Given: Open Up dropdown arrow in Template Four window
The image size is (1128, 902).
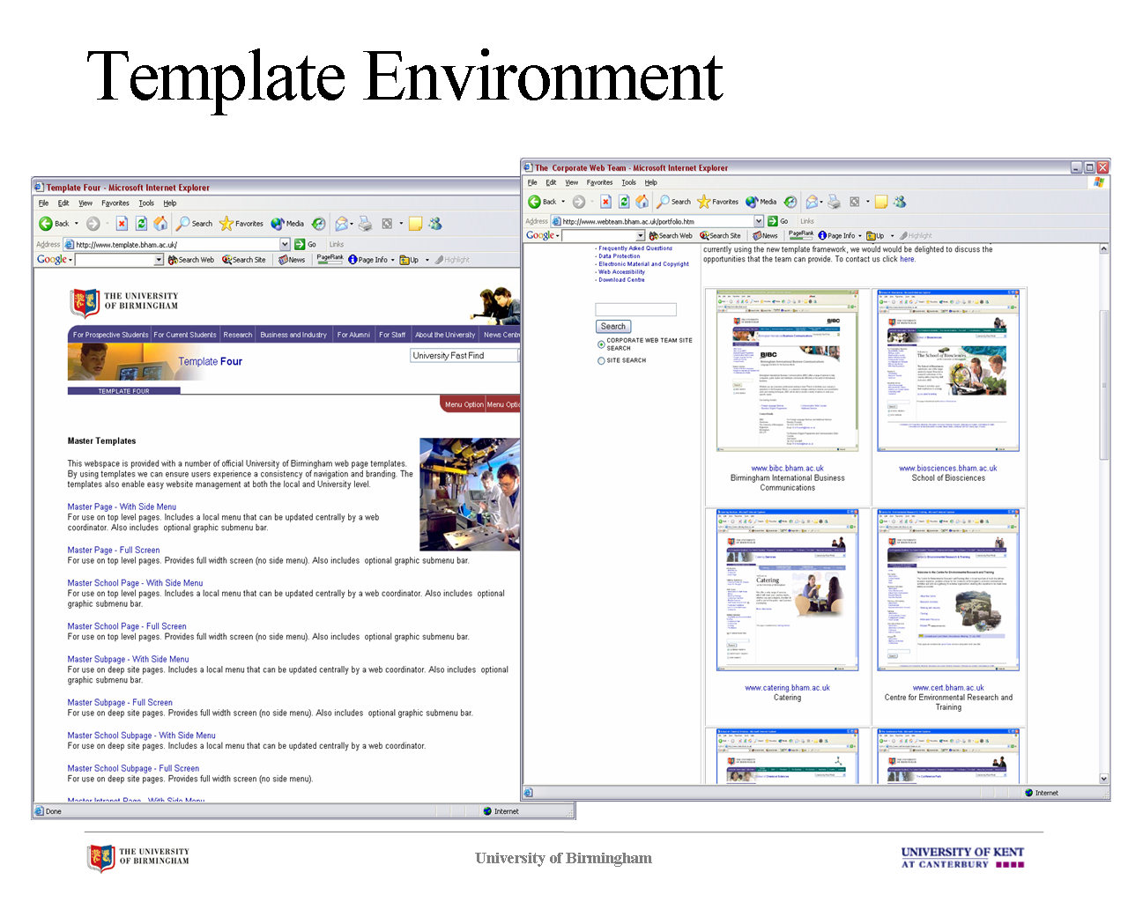Looking at the screenshot, I should [x=427, y=260].
